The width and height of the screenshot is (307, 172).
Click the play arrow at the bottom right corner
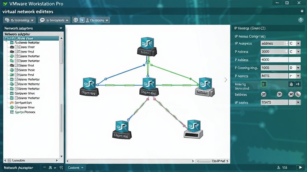click(x=300, y=167)
